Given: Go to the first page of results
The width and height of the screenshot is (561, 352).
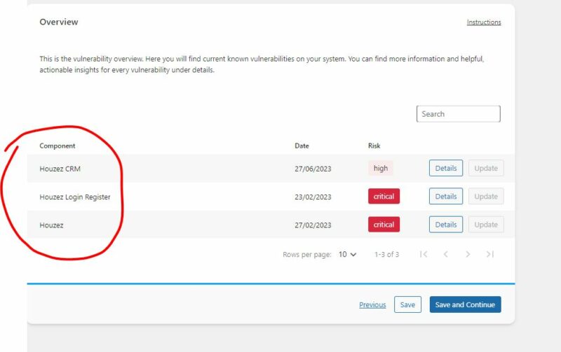Looking at the screenshot, I should (x=424, y=254).
